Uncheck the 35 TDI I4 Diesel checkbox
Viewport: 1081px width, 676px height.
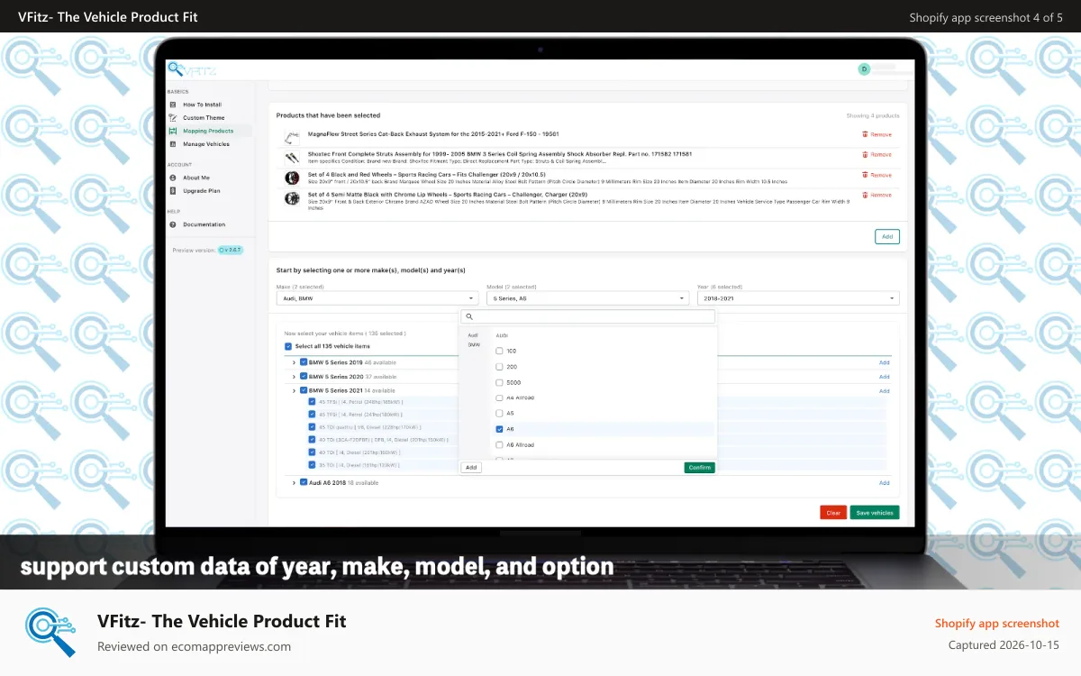pyautogui.click(x=313, y=465)
